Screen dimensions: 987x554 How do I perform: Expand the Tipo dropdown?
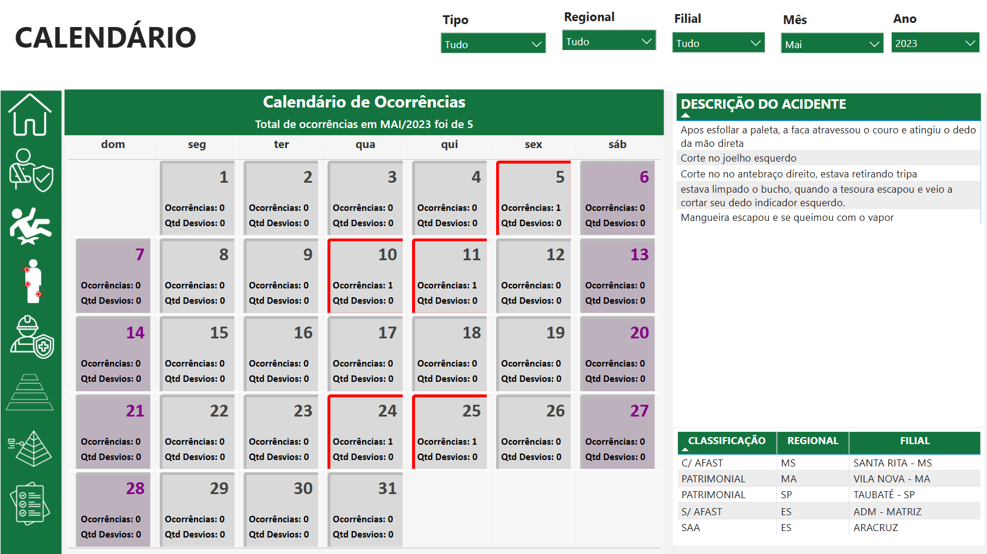coord(493,43)
